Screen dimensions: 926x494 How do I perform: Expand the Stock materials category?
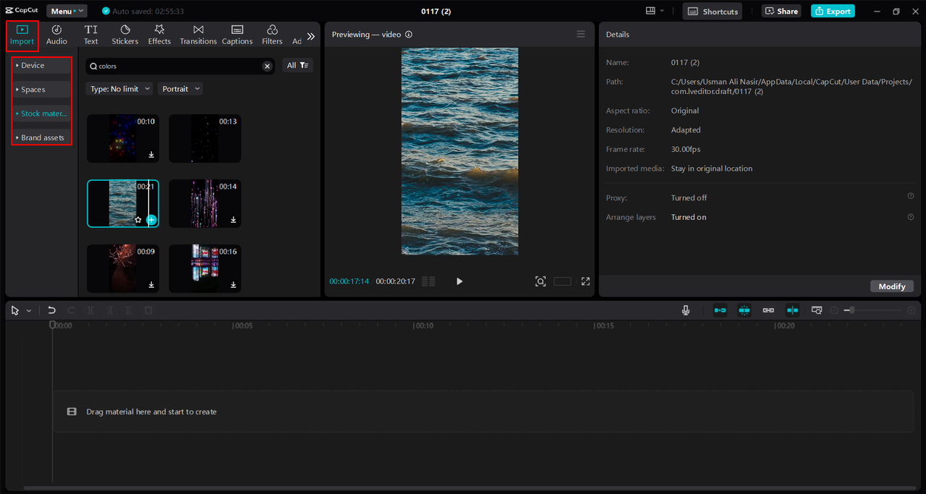click(x=41, y=114)
